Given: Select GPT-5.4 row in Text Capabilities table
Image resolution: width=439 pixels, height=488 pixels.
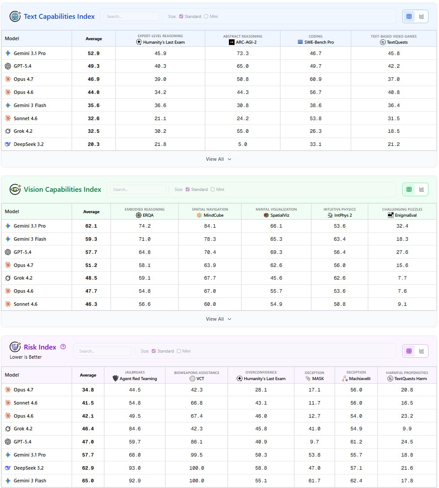Looking at the screenshot, I should (219, 66).
